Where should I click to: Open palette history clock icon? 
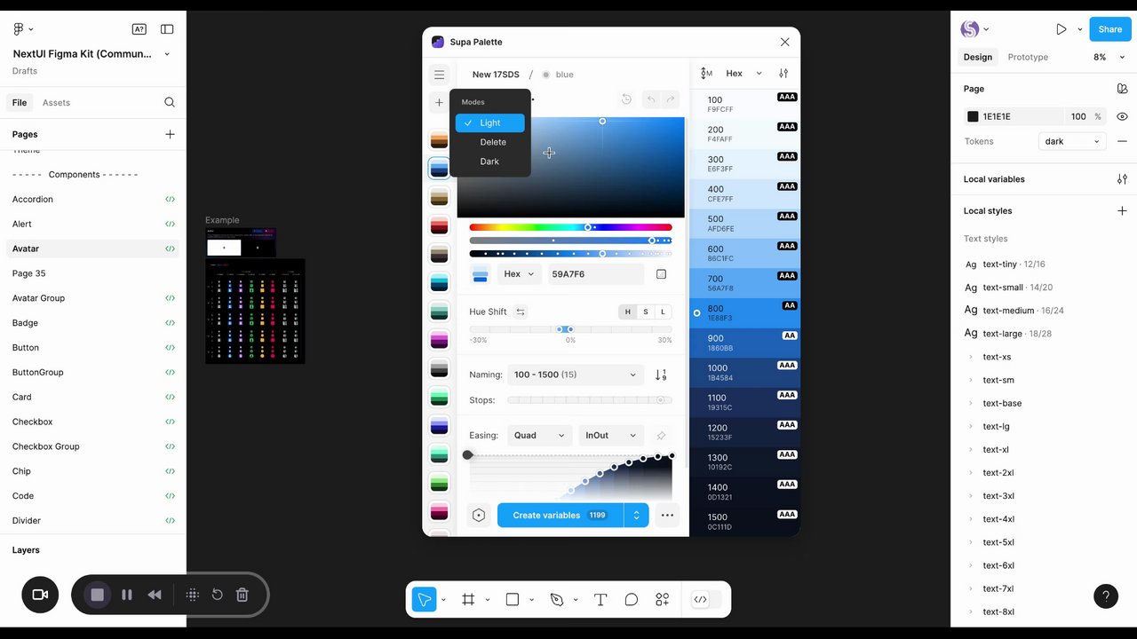point(626,99)
